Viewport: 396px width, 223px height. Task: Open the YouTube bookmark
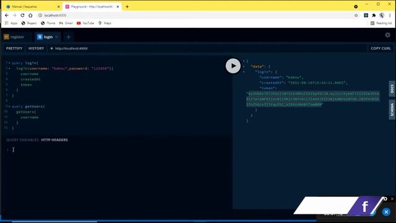click(x=85, y=23)
